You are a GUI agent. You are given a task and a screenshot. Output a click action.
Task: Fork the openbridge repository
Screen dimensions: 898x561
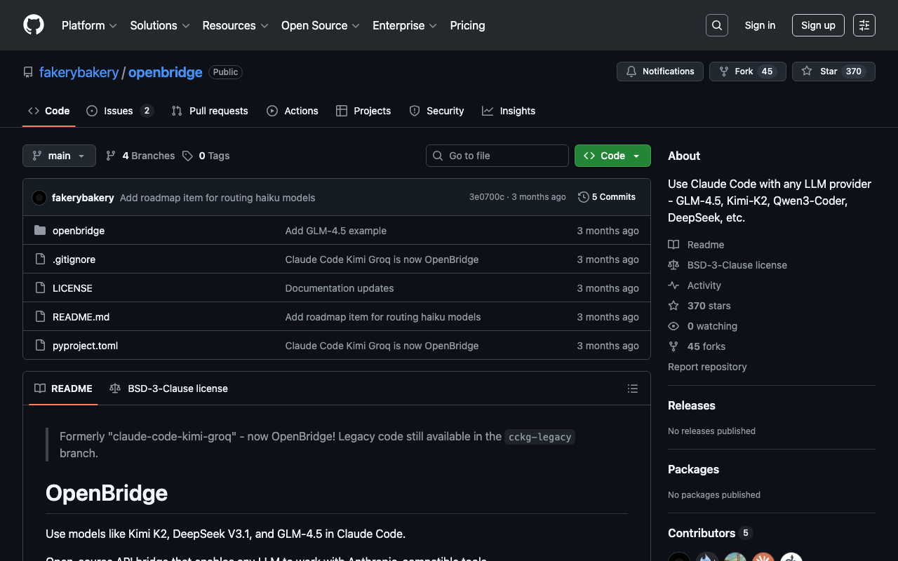(737, 72)
